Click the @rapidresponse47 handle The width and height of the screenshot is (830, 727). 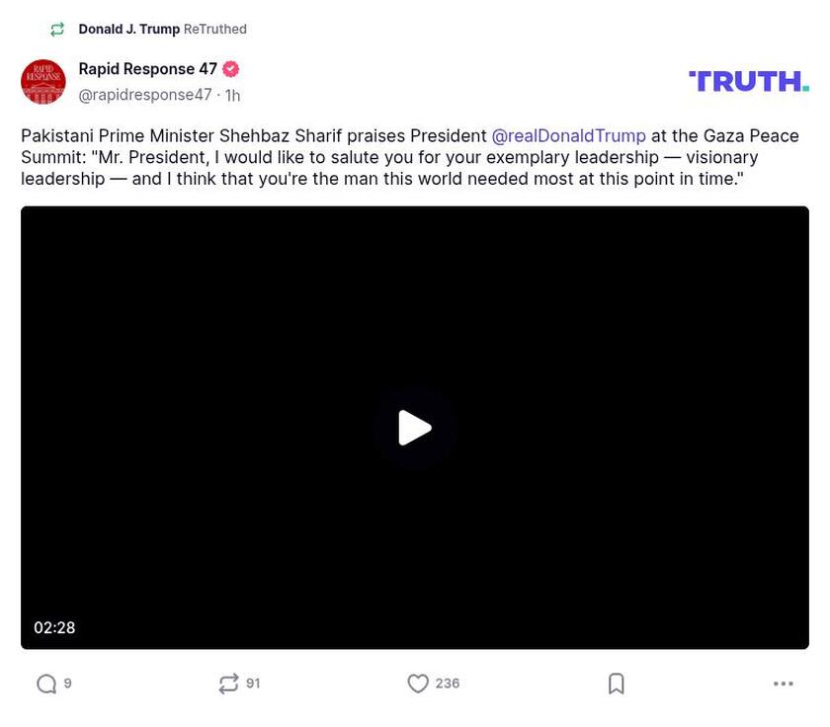(145, 95)
